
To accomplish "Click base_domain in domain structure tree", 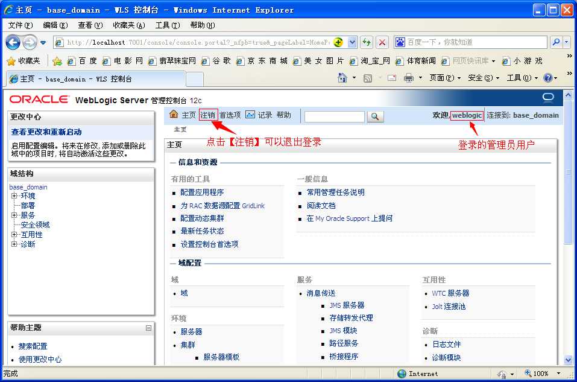I will pos(28,187).
